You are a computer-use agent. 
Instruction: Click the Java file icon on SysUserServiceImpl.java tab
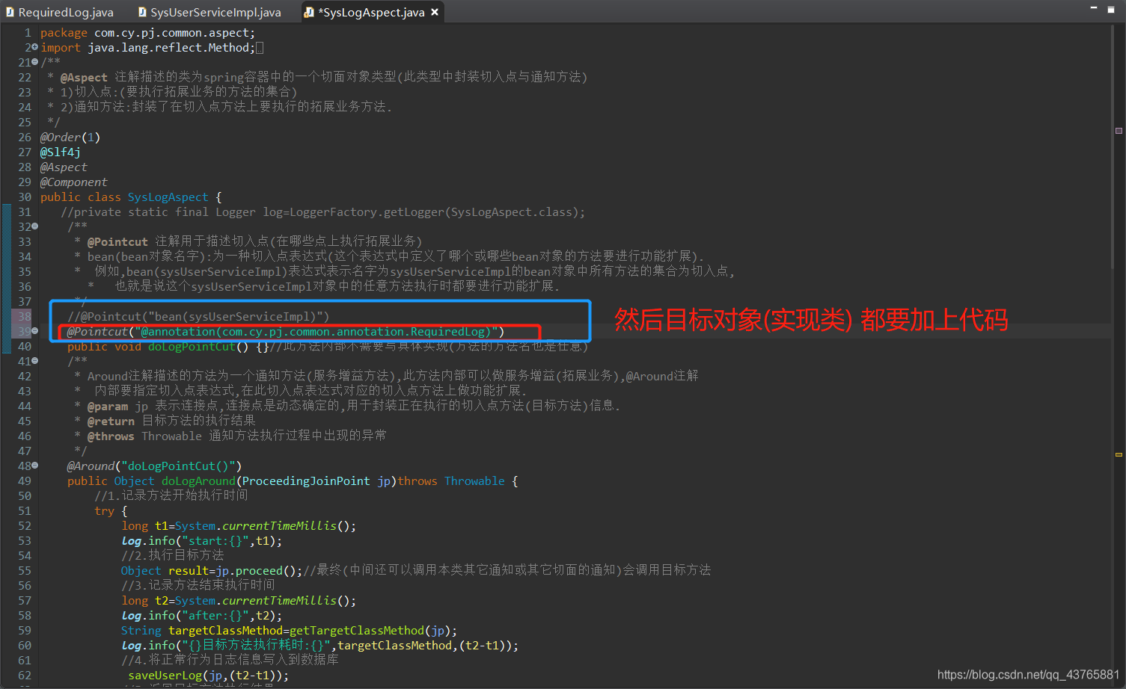click(x=142, y=12)
